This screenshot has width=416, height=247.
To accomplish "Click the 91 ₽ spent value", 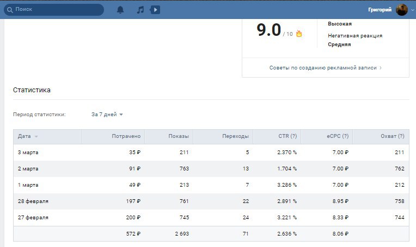I will pos(135,169).
